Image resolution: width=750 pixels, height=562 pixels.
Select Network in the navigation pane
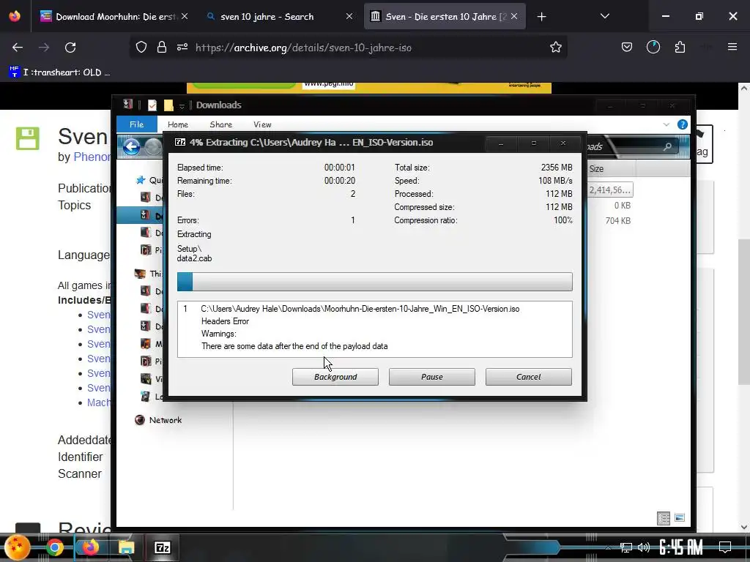pyautogui.click(x=166, y=420)
